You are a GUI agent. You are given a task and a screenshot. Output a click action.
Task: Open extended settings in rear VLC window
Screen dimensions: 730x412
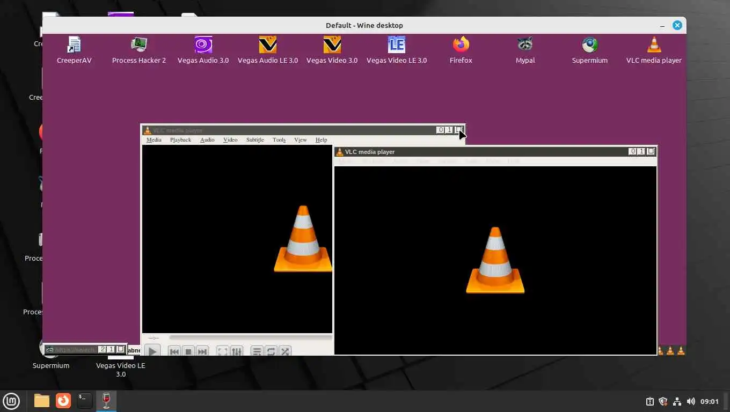click(x=237, y=351)
